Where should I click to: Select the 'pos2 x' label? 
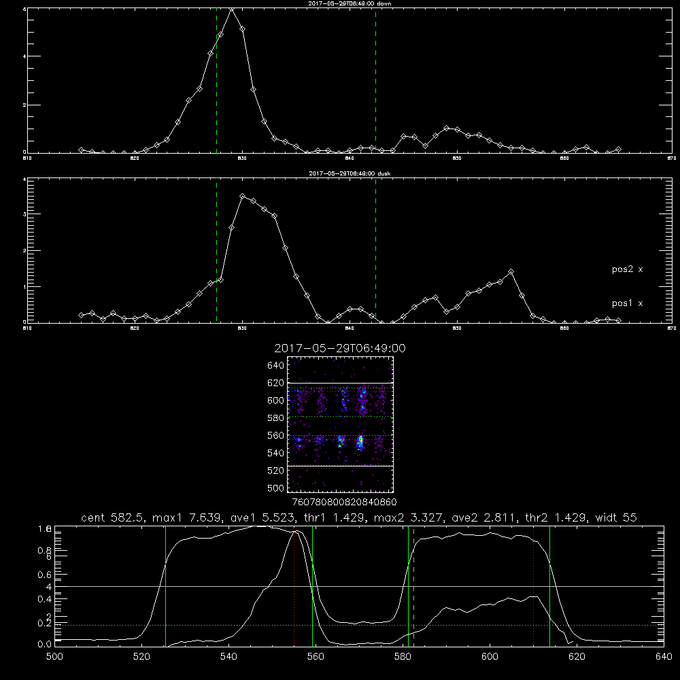coord(627,269)
